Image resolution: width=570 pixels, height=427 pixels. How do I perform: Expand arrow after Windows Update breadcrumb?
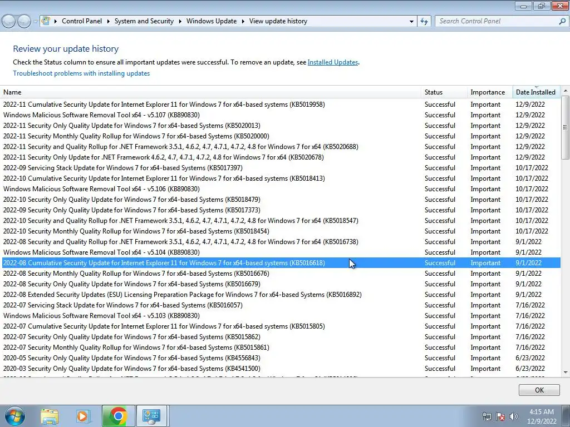(243, 22)
